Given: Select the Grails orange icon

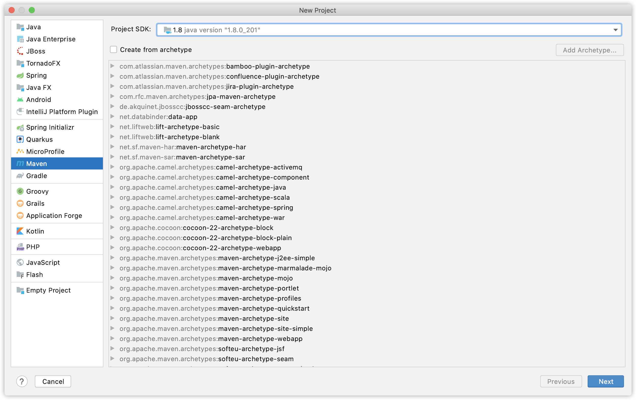Looking at the screenshot, I should [x=20, y=204].
